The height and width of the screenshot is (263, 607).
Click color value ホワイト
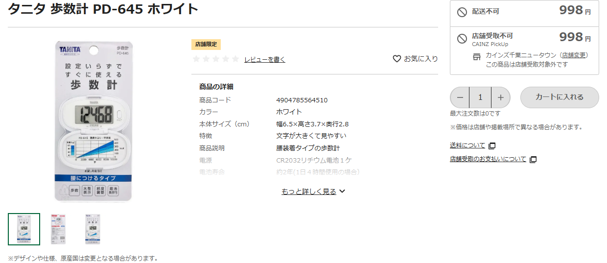[x=289, y=112]
